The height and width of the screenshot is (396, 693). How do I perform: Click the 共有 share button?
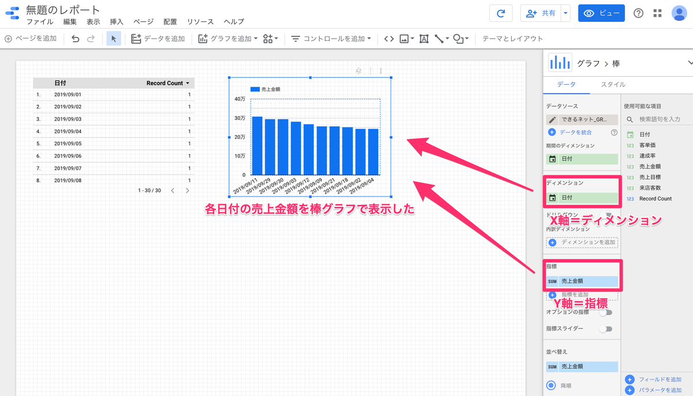coord(541,13)
